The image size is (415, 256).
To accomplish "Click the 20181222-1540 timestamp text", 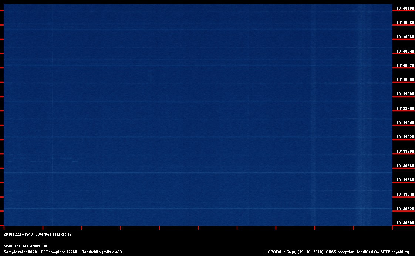I will (18, 234).
